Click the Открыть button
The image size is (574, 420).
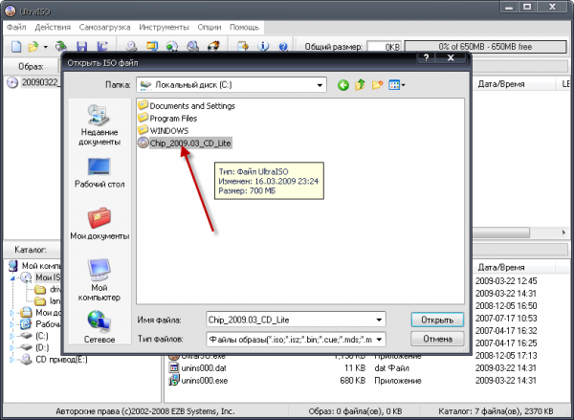[x=436, y=320]
